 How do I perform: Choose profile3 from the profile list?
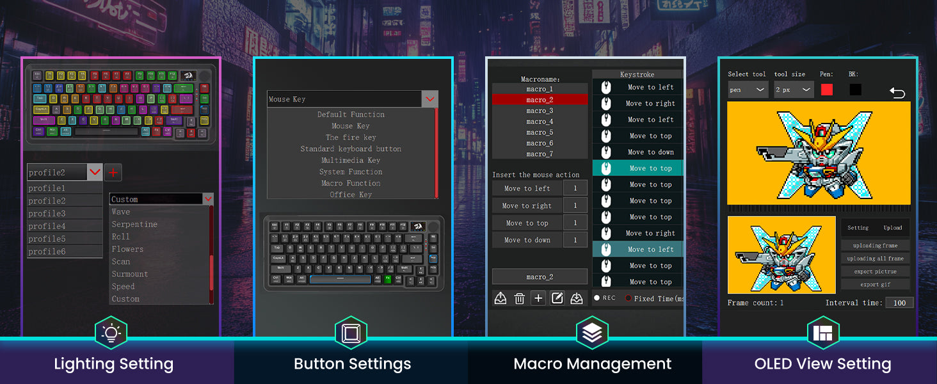tap(65, 213)
